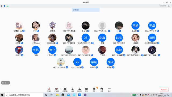Screen dimensions: 172x97
Task: Click the meeting timer 01:06:11
Action: click(x=163, y=6)
